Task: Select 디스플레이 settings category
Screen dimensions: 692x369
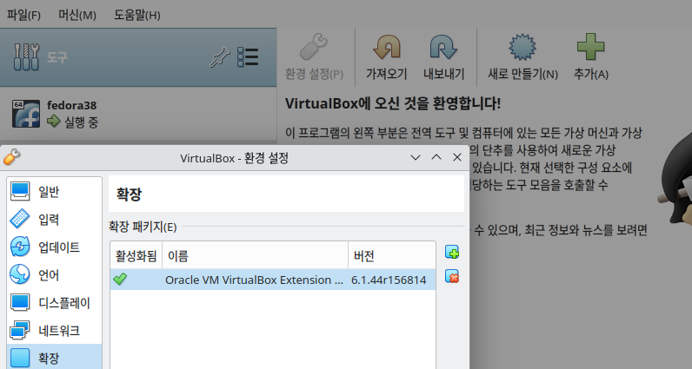Action: [55, 303]
